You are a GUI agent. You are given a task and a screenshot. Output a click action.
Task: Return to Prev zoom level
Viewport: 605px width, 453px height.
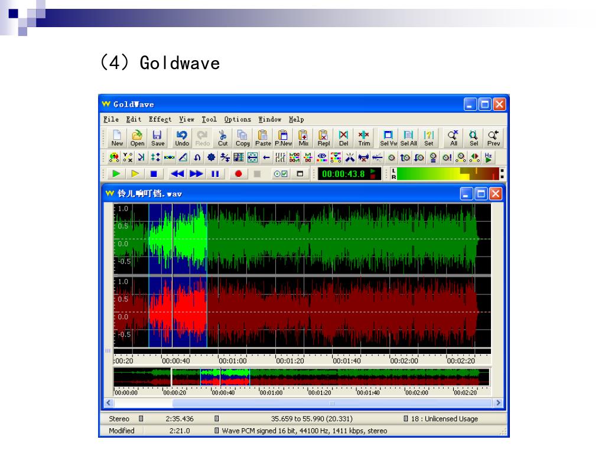(x=493, y=138)
